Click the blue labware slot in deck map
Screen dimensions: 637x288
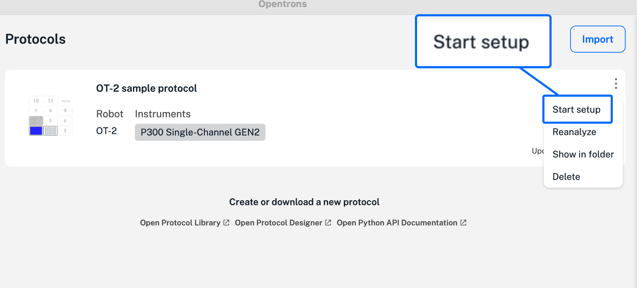(x=36, y=131)
